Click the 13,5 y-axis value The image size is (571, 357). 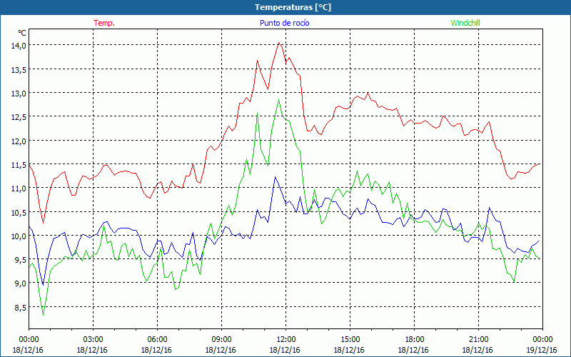point(19,69)
